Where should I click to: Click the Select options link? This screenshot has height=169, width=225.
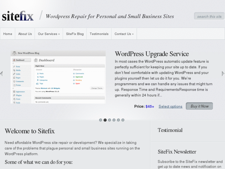coord(171,106)
